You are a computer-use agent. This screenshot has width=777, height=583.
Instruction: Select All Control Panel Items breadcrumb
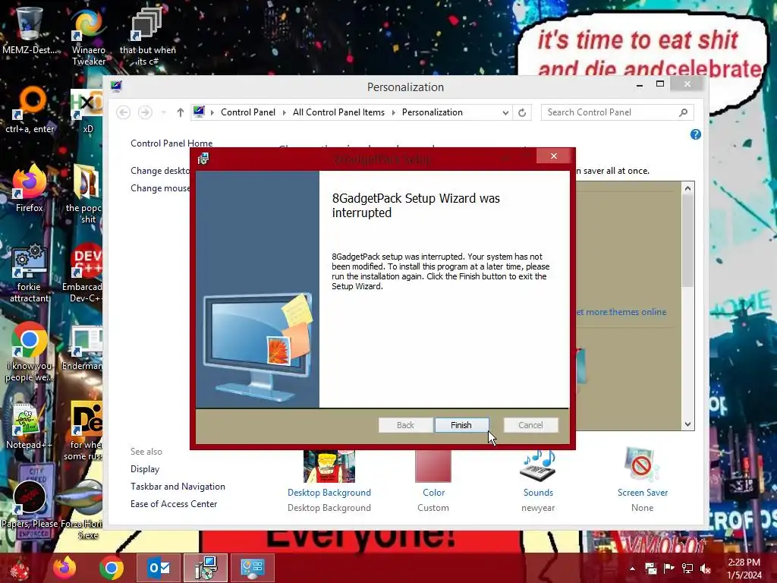pos(338,112)
